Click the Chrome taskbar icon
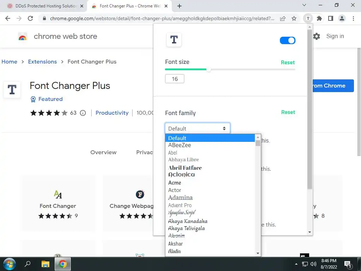This screenshot has height=271, width=361. click(x=62, y=264)
